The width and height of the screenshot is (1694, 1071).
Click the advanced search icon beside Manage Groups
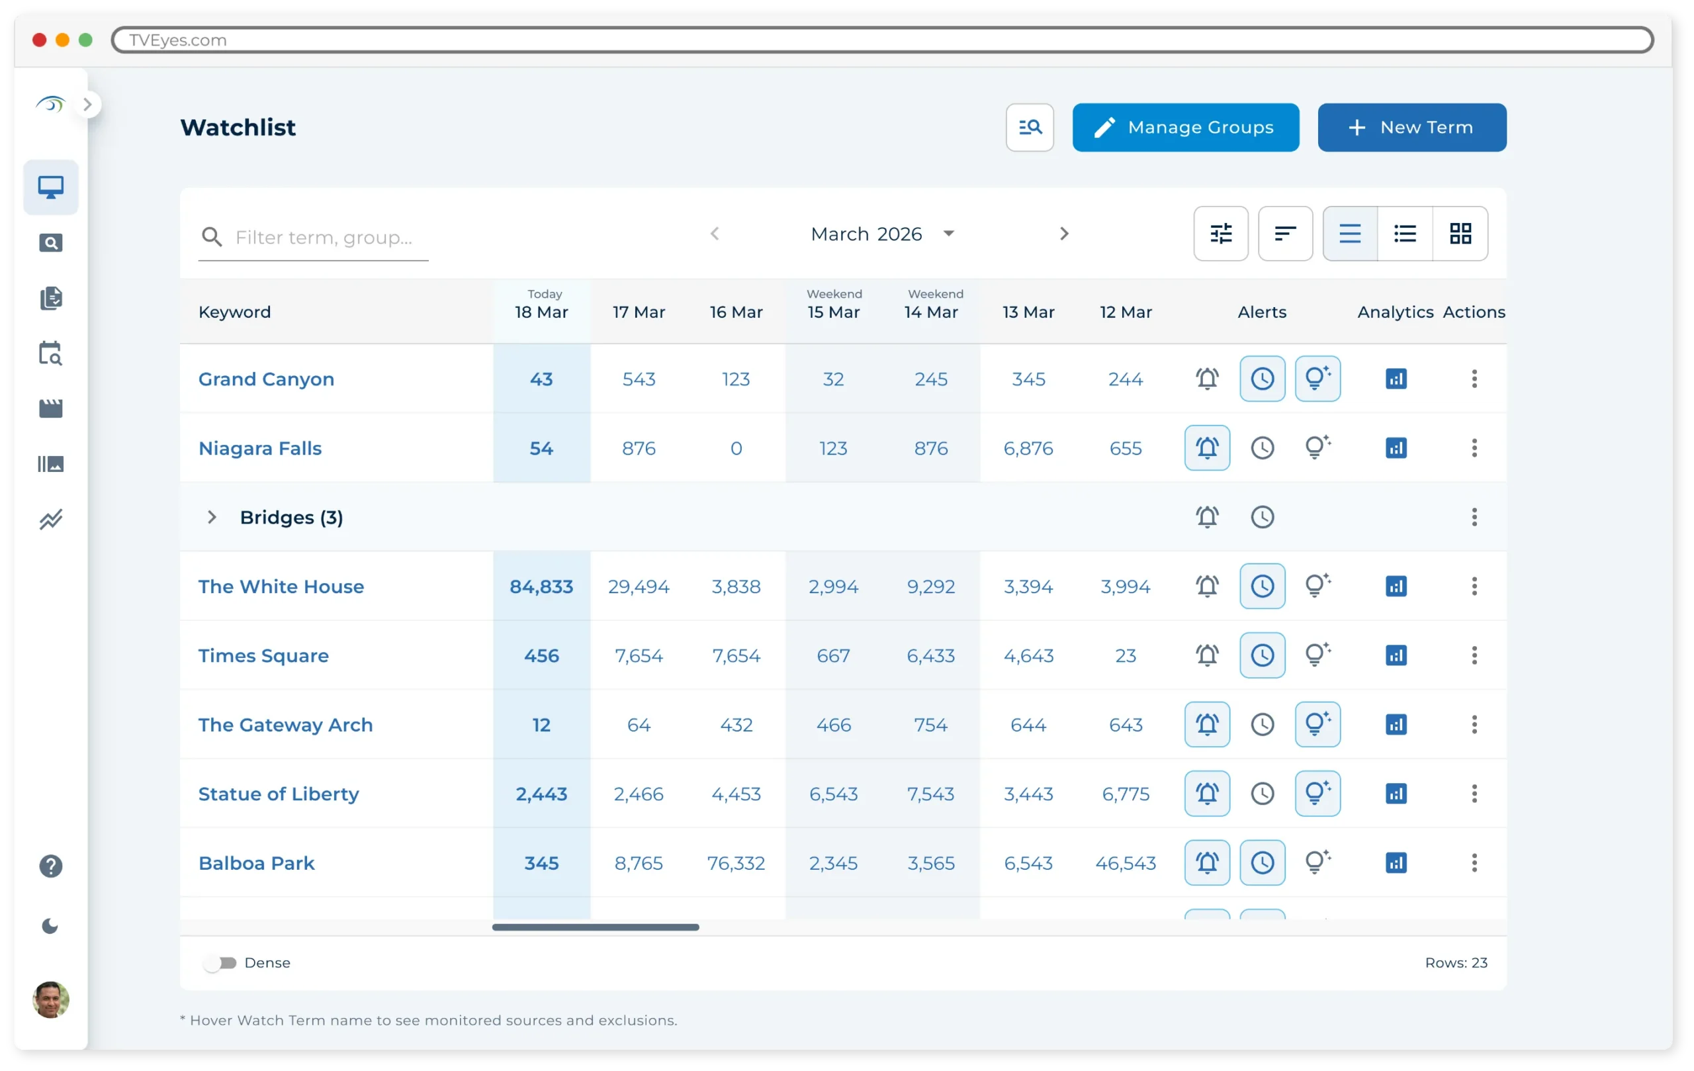coord(1029,127)
